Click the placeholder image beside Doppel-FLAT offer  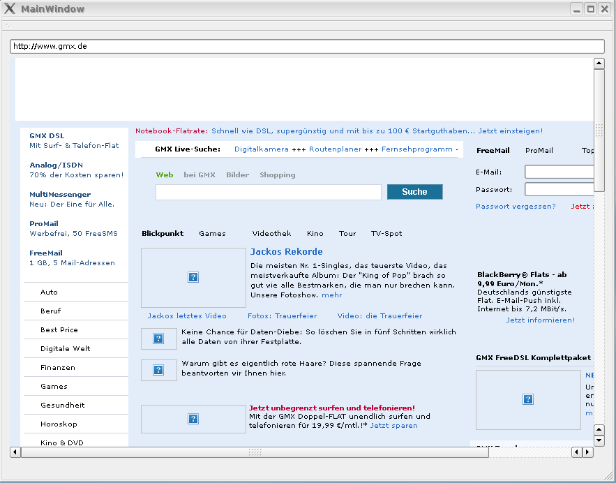(193, 419)
